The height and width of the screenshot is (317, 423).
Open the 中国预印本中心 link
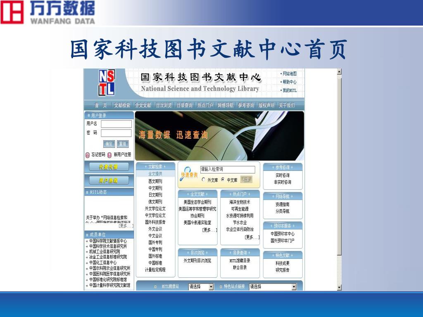pyautogui.click(x=283, y=234)
